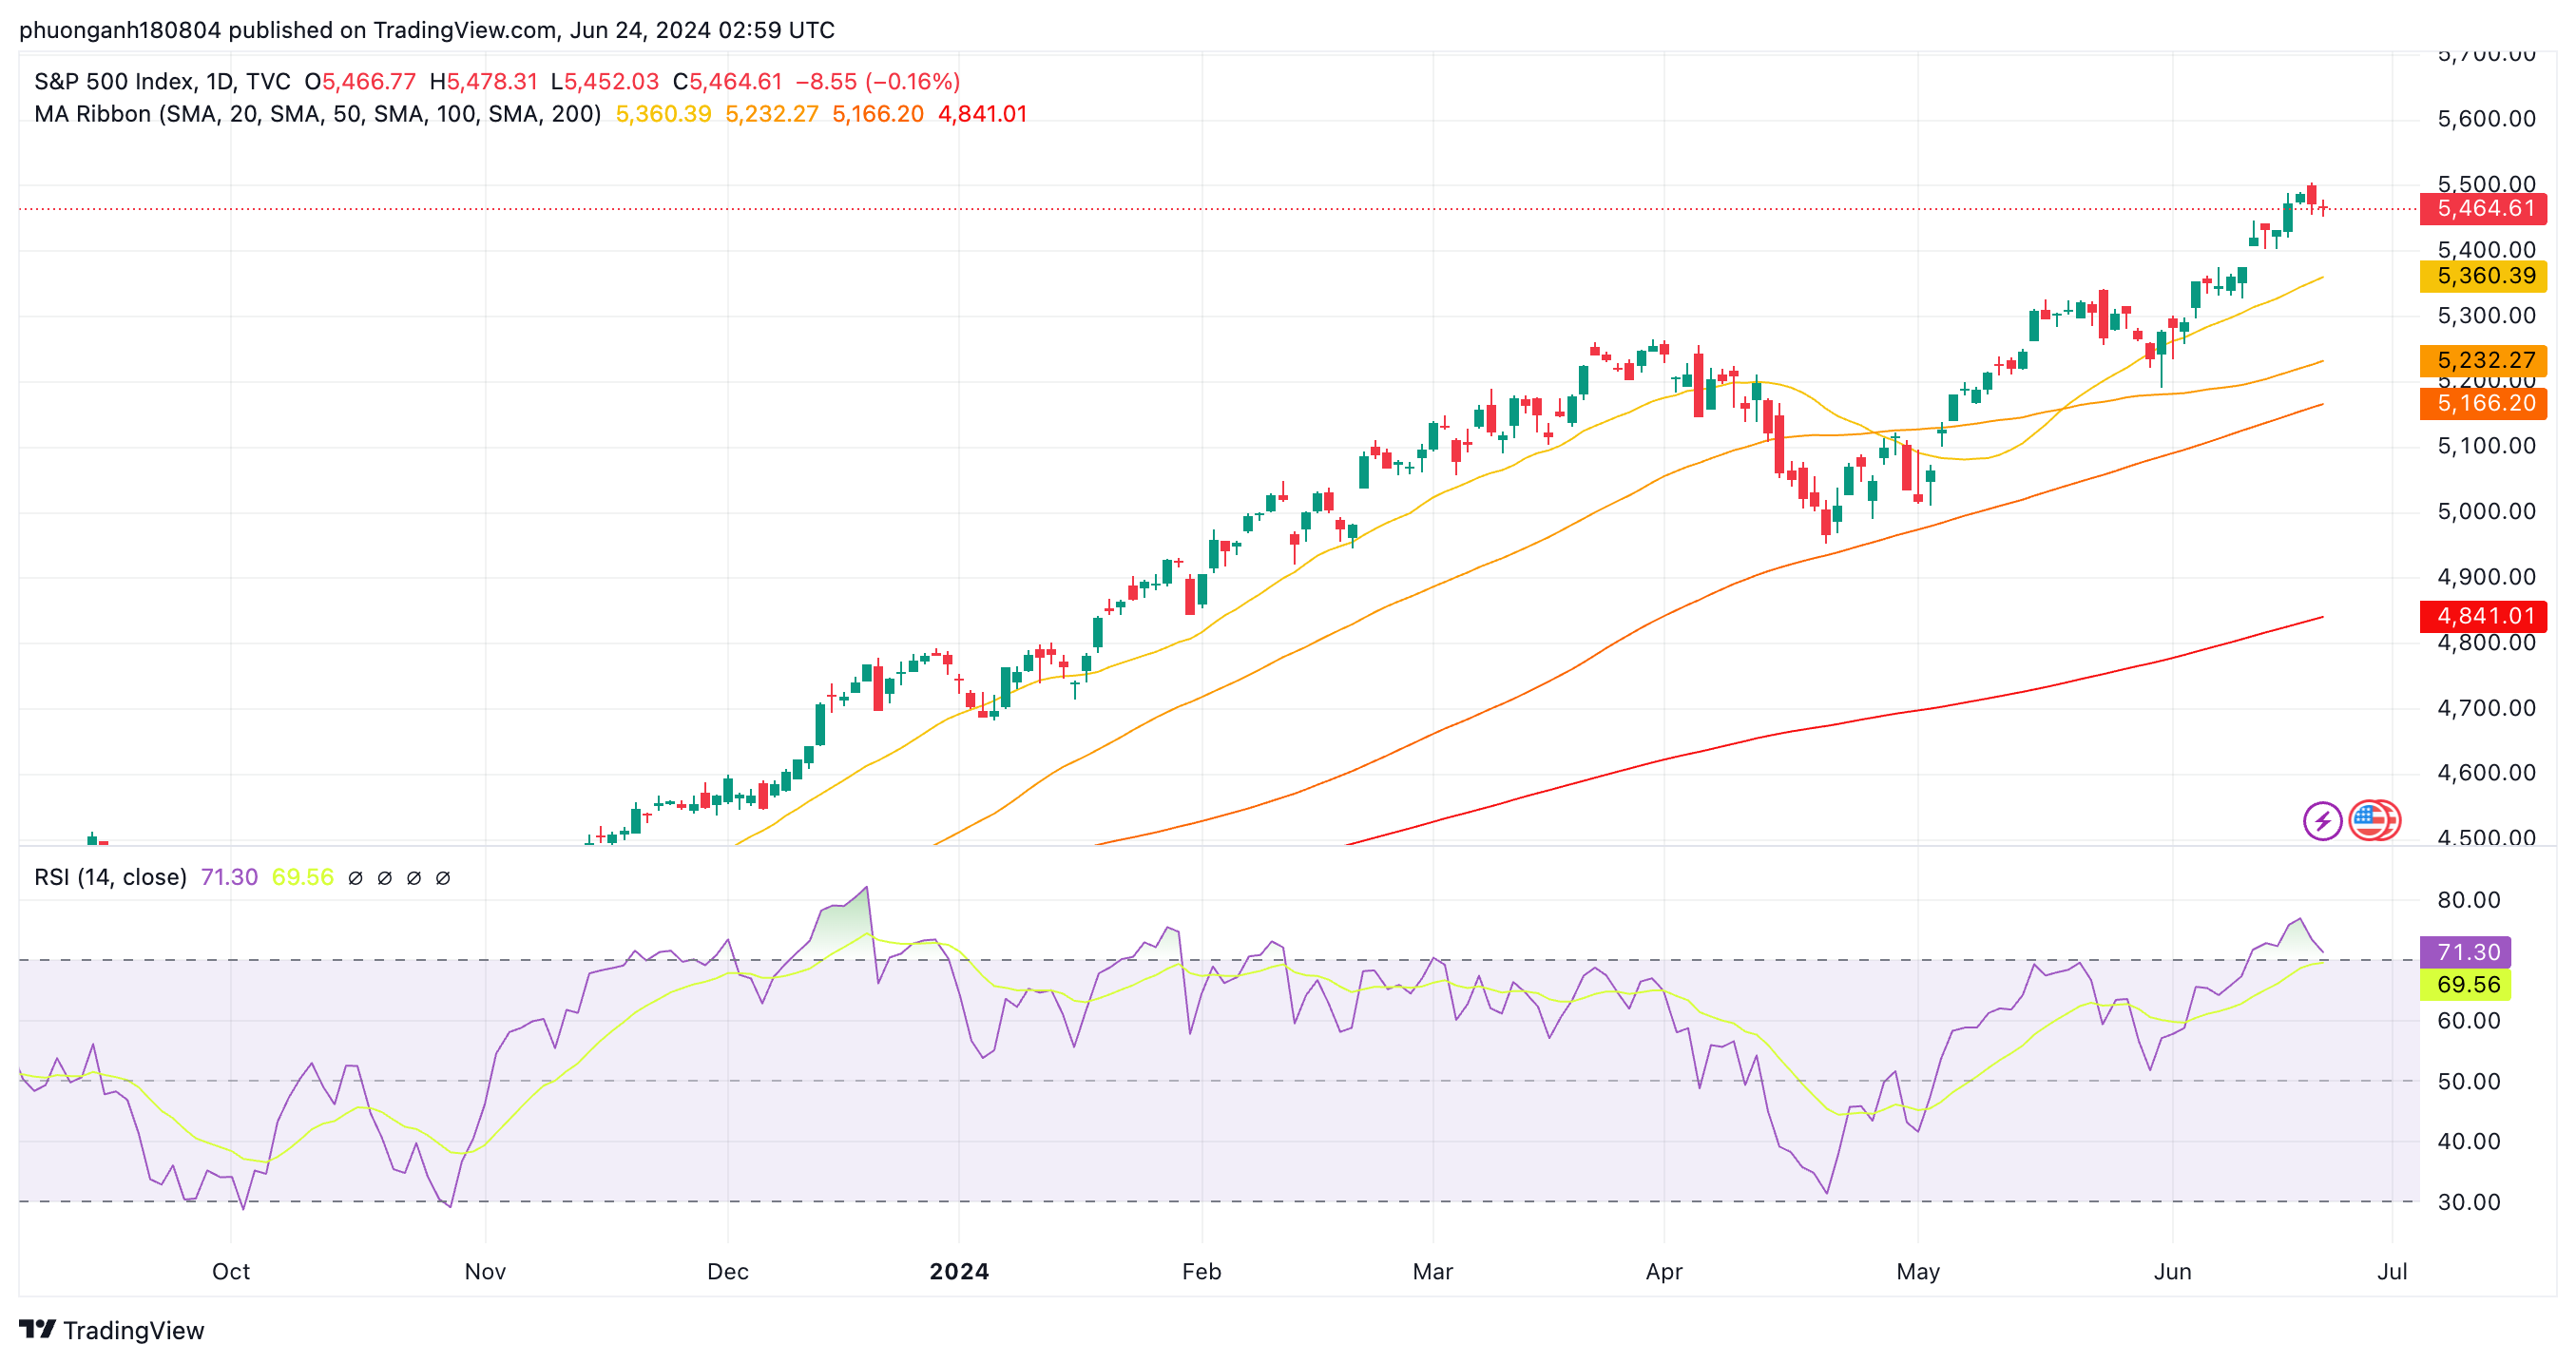Click the orange 5,232.27 price axis tag
Viewport: 2576px width, 1363px height.
pyautogui.click(x=2483, y=360)
